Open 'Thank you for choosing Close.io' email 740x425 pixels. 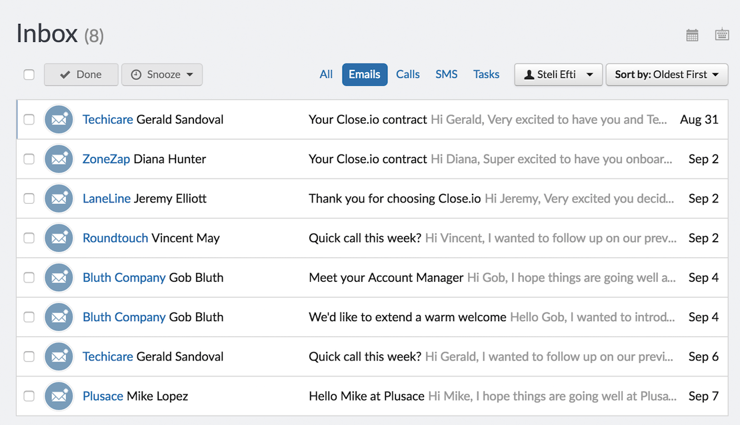pos(395,199)
